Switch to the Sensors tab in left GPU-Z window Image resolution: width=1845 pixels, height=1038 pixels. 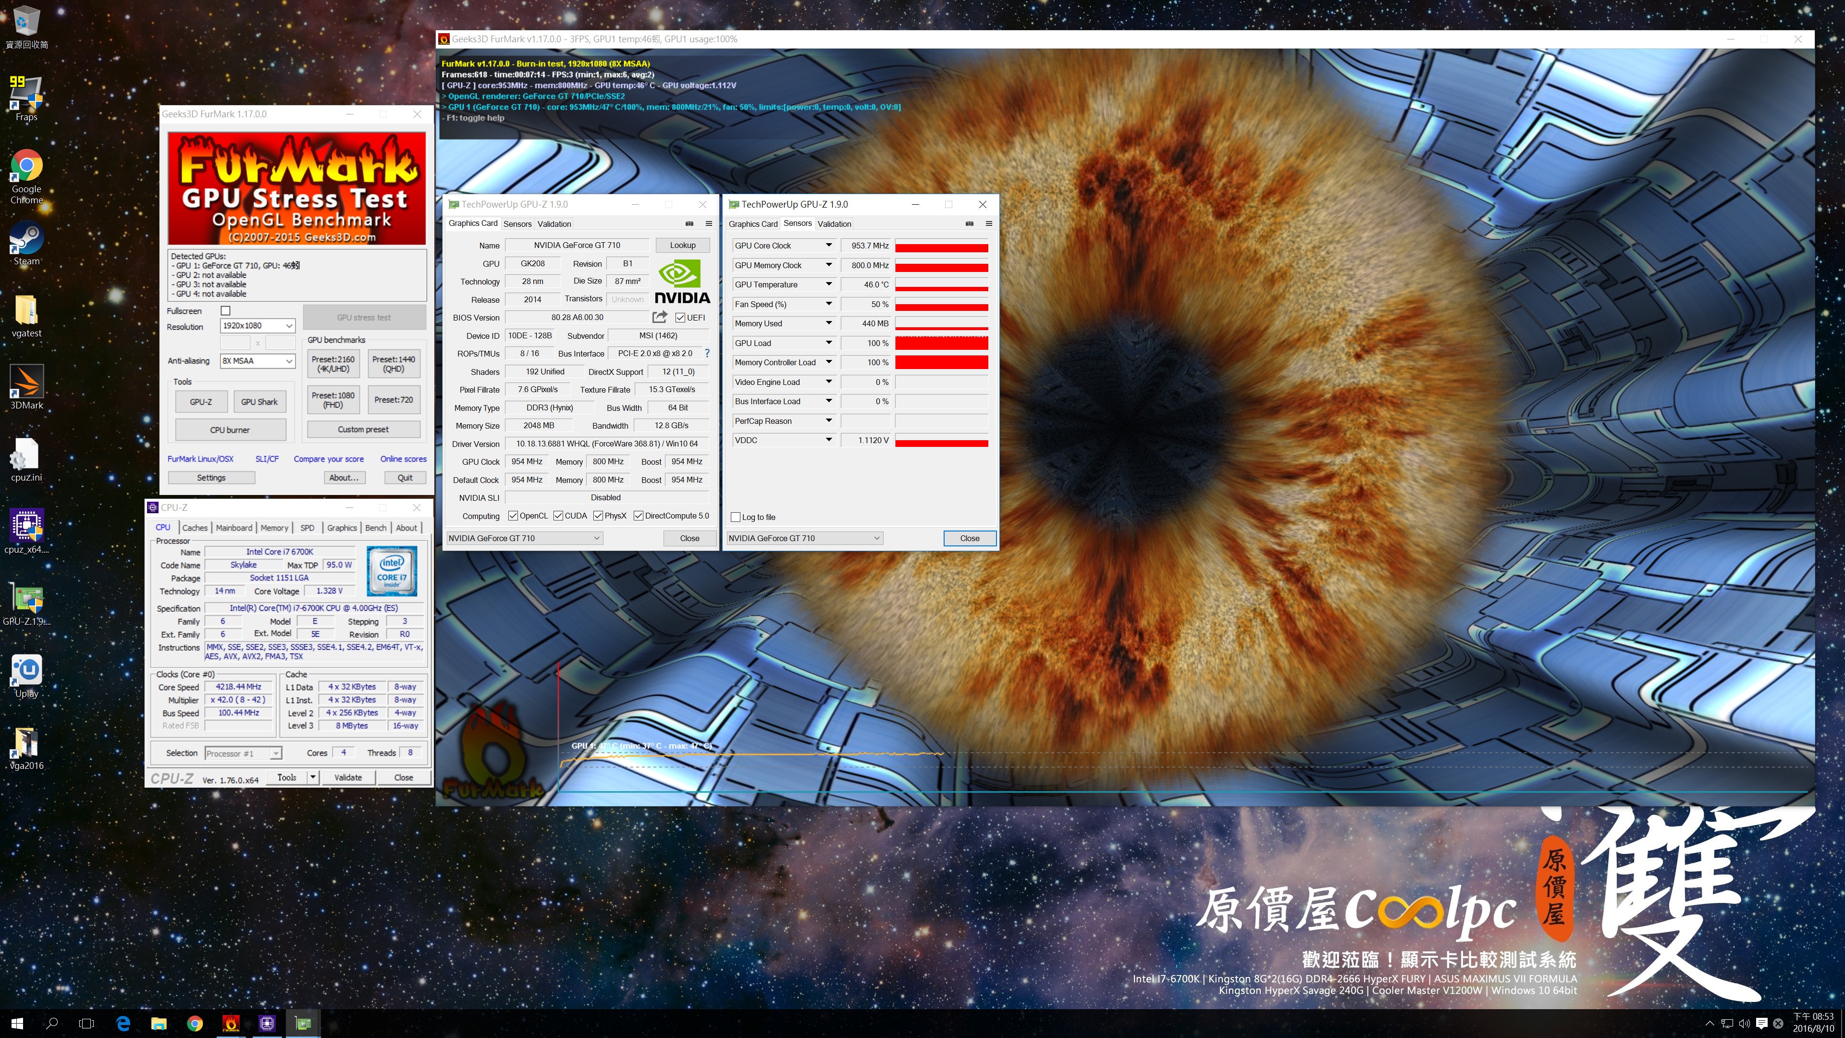pyautogui.click(x=517, y=224)
